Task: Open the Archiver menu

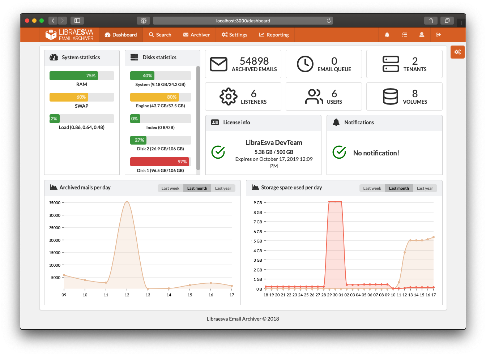Action: [x=196, y=35]
